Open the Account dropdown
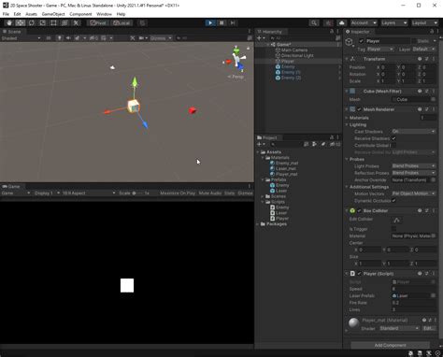This screenshot has width=443, height=357. click(364, 23)
